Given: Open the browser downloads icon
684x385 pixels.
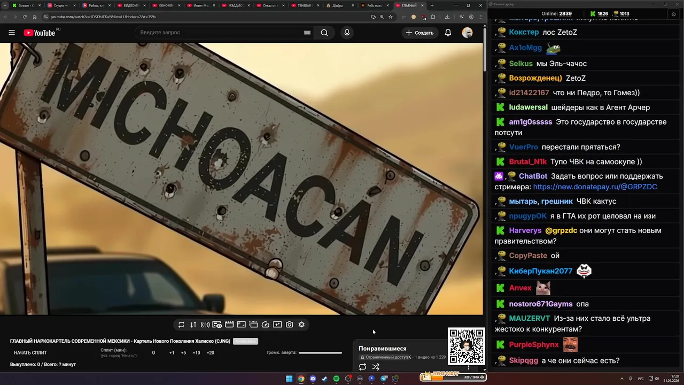Looking at the screenshot, I should click(x=447, y=17).
